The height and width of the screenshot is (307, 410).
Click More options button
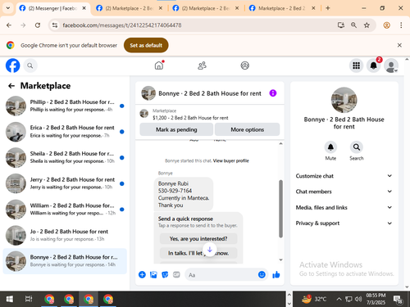pyautogui.click(x=247, y=129)
